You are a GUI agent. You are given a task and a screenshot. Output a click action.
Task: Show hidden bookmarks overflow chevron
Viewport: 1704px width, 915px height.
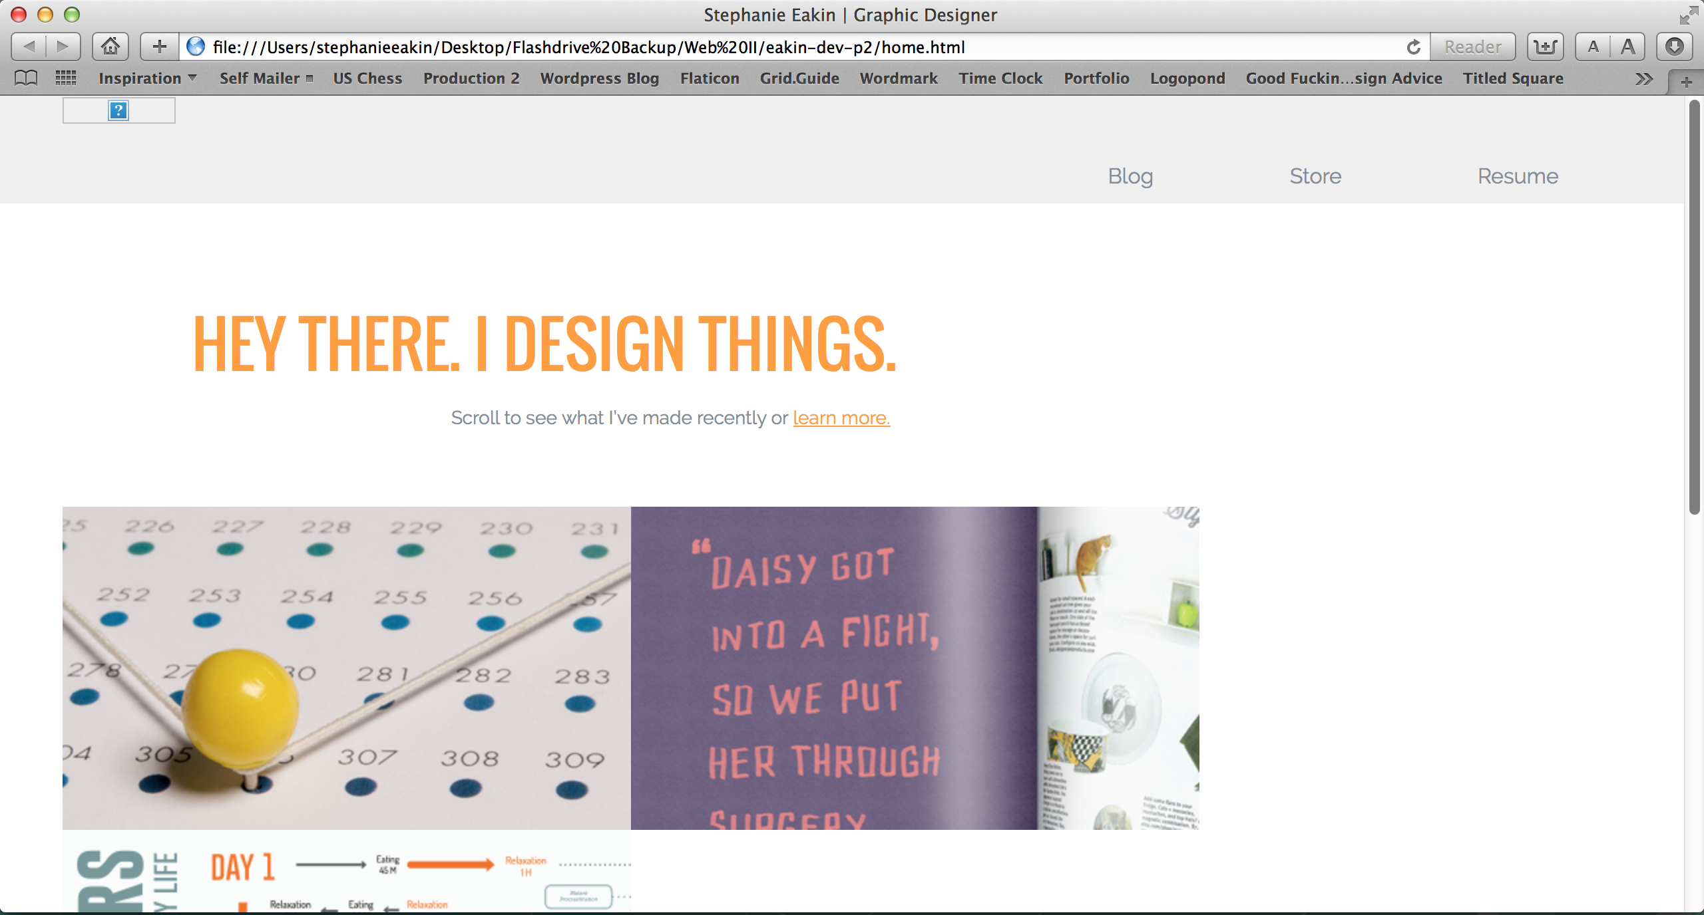tap(1643, 79)
